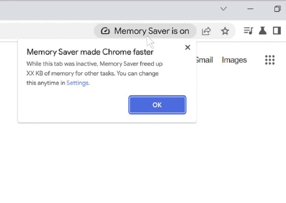This screenshot has width=286, height=203.
Task: Toggle the browser side panel icon
Action: pyautogui.click(x=277, y=30)
